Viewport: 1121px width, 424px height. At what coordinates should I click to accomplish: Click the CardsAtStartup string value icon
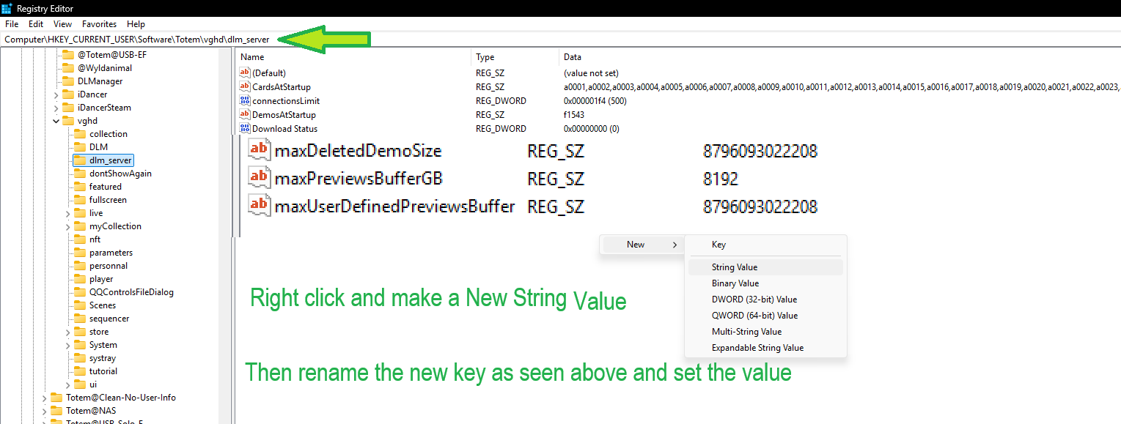(245, 87)
